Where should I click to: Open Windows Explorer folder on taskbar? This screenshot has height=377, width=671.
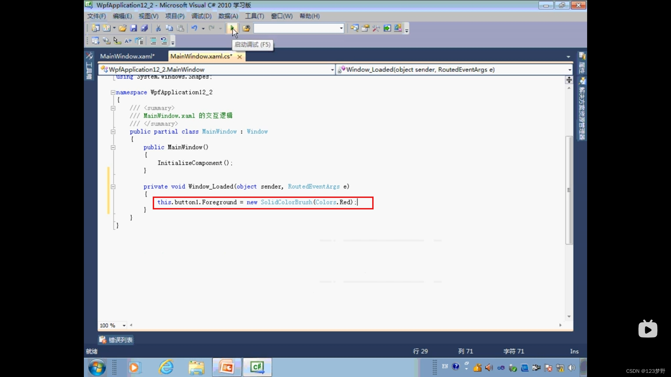196,367
